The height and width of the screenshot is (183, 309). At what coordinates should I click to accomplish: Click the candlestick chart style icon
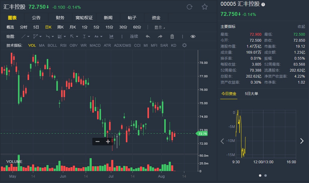(112, 37)
